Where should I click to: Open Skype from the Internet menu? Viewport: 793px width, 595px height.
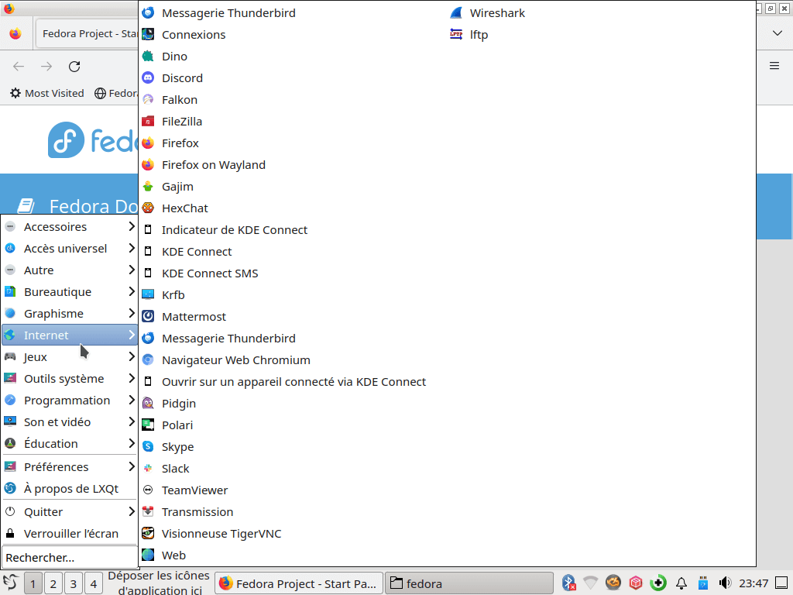click(167, 447)
